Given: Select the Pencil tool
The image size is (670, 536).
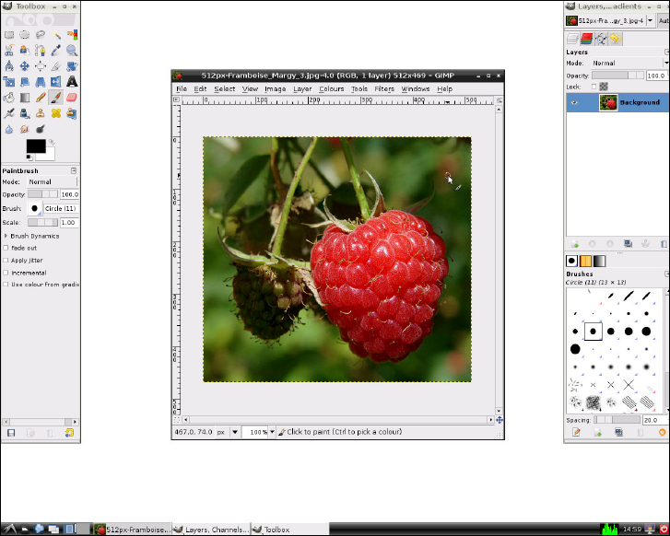Looking at the screenshot, I should 41,97.
